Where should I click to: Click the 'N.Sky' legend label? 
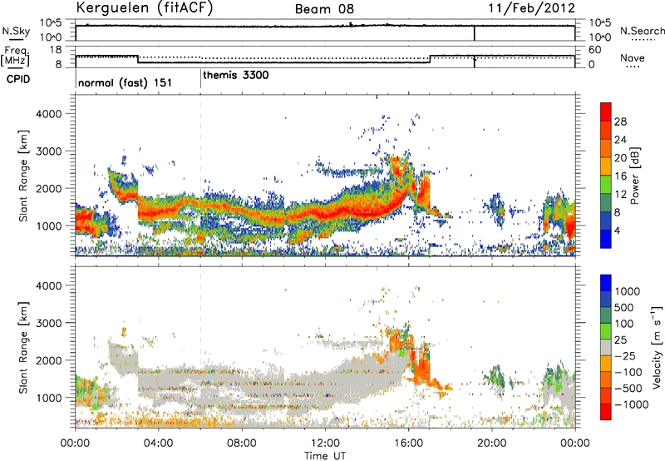click(16, 31)
